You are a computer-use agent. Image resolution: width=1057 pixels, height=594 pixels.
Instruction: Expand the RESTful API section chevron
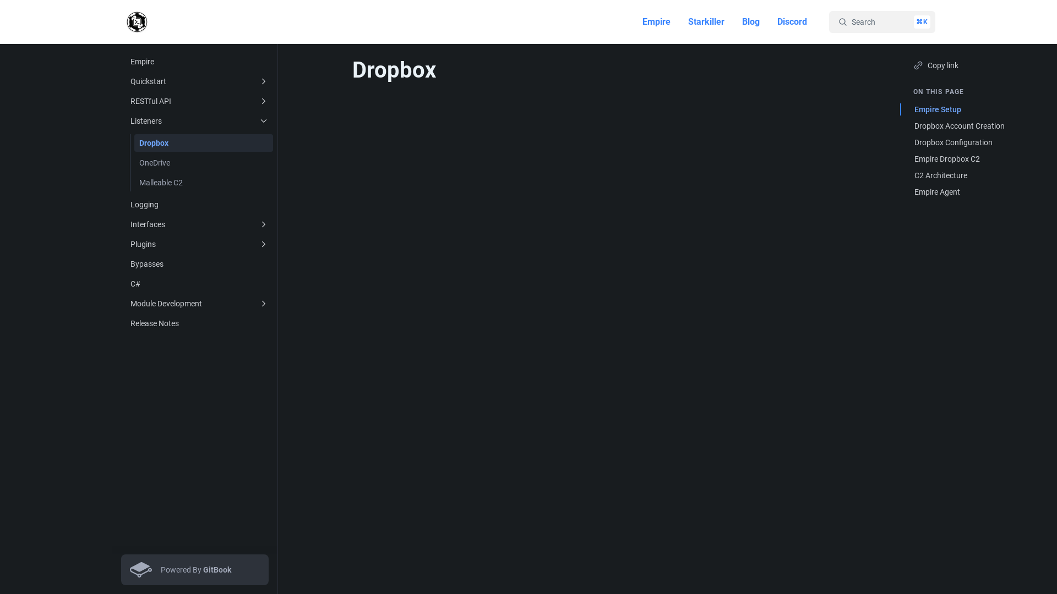[x=263, y=101]
